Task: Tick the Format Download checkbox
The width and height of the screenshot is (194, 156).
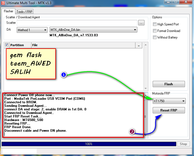Action: click(x=155, y=31)
